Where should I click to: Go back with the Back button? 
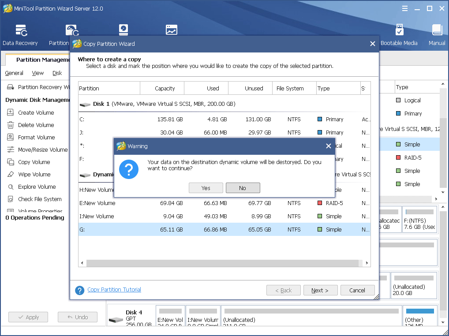point(284,290)
